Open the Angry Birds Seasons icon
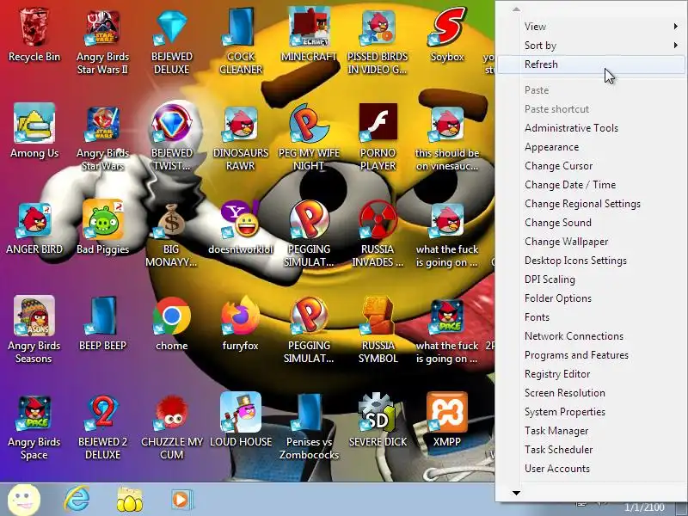Image resolution: width=688 pixels, height=516 pixels. [x=34, y=316]
